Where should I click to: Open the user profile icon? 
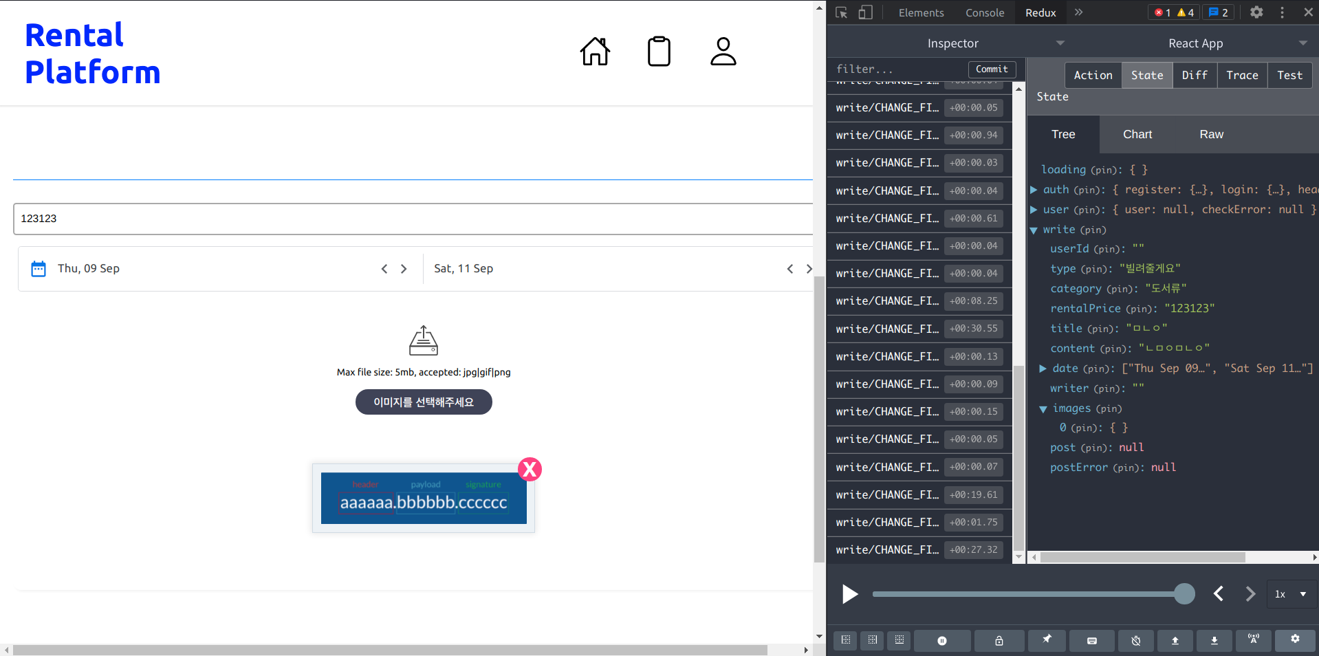point(723,51)
